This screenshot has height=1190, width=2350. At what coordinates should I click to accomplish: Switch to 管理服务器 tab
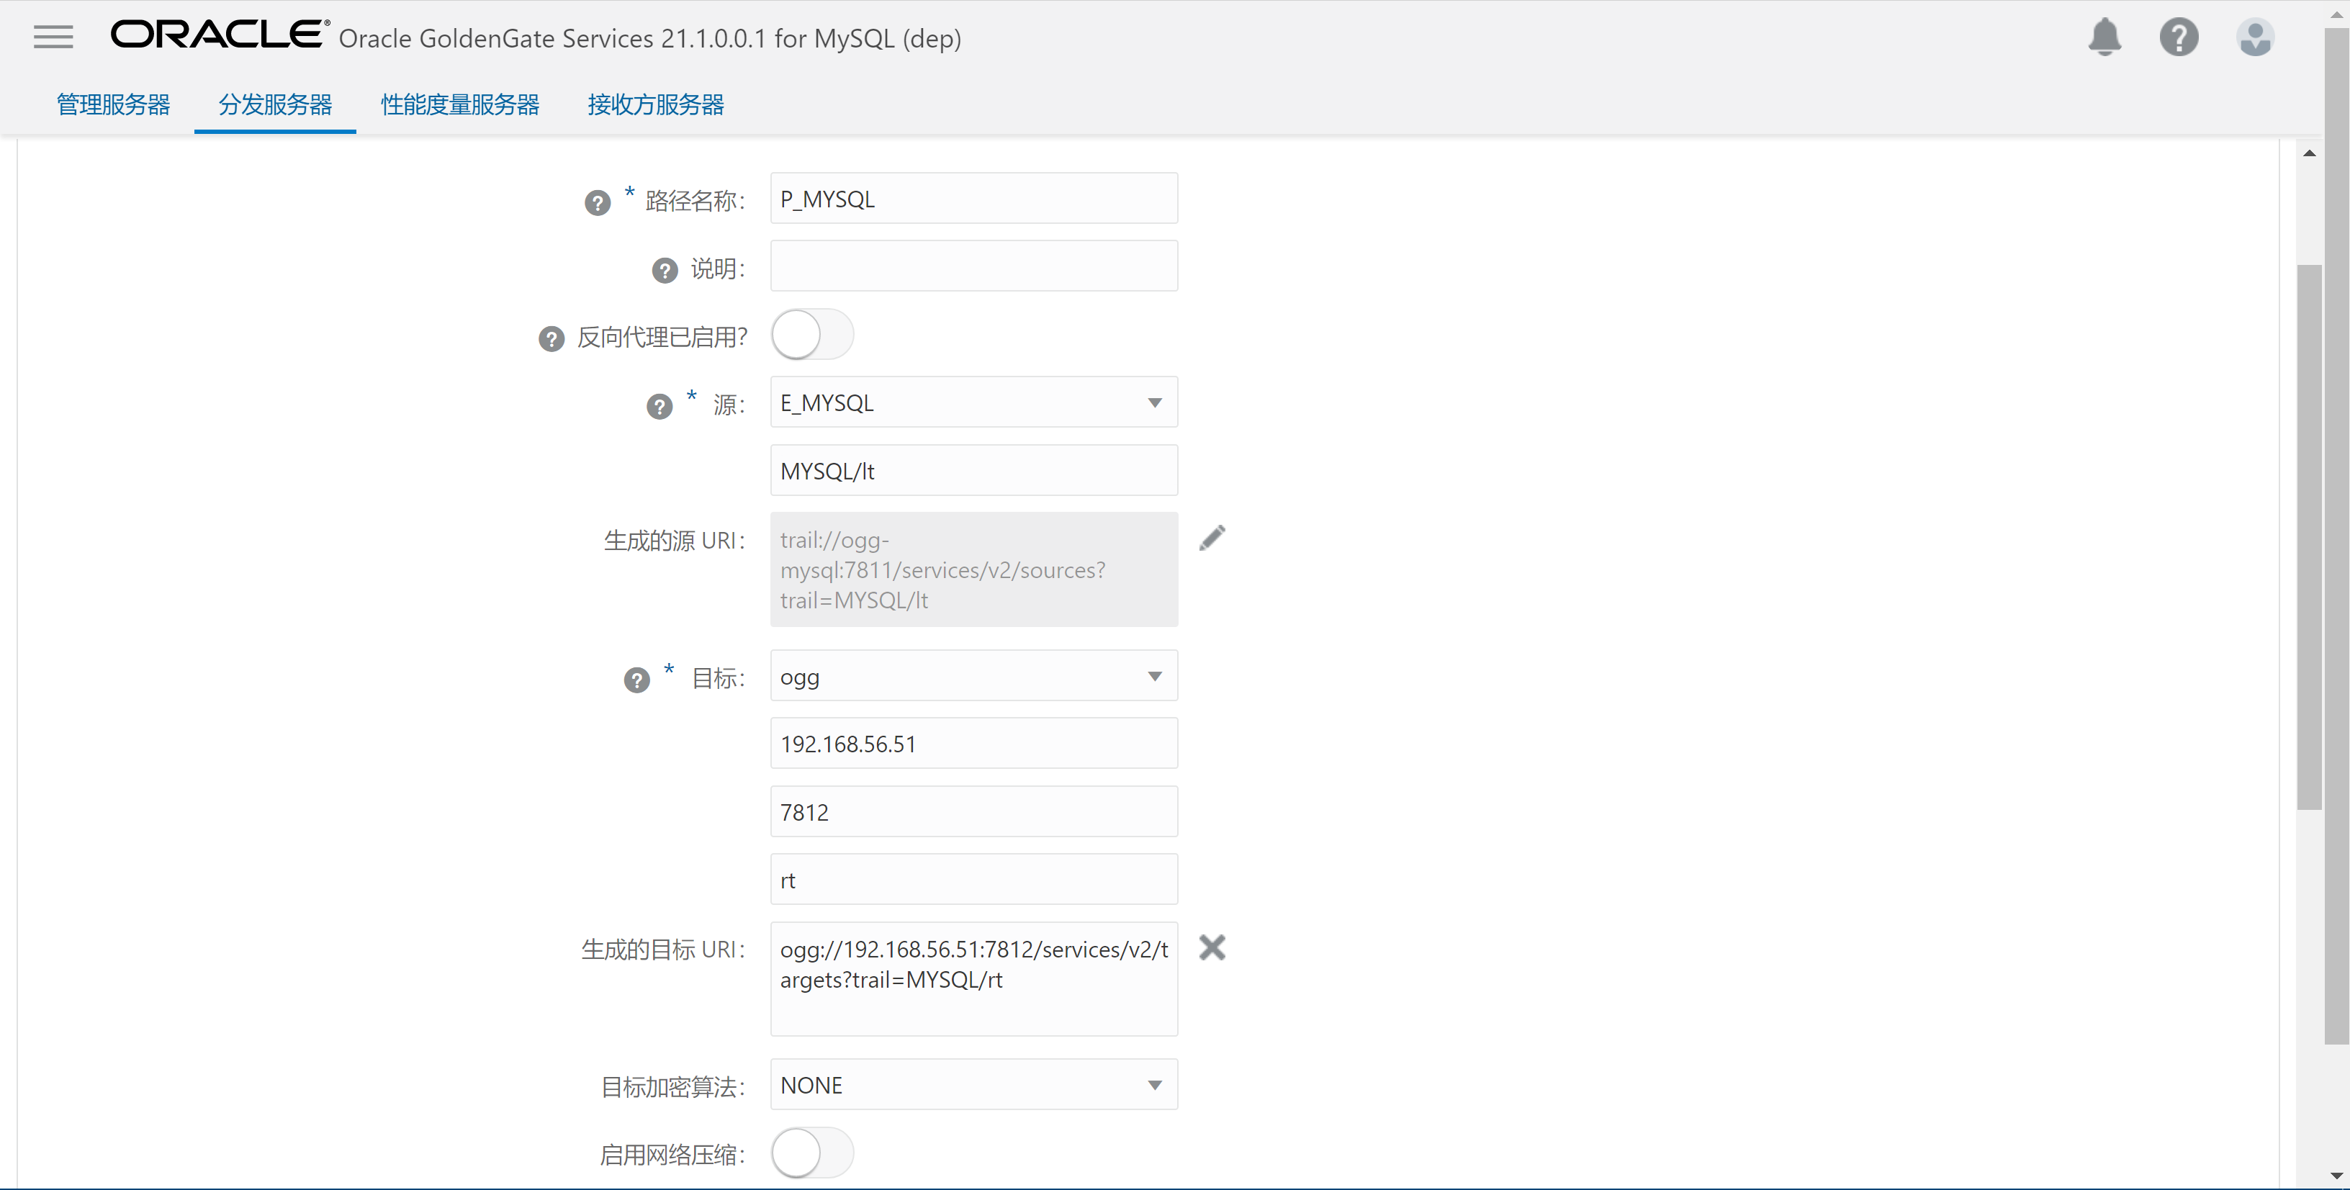coord(113,105)
